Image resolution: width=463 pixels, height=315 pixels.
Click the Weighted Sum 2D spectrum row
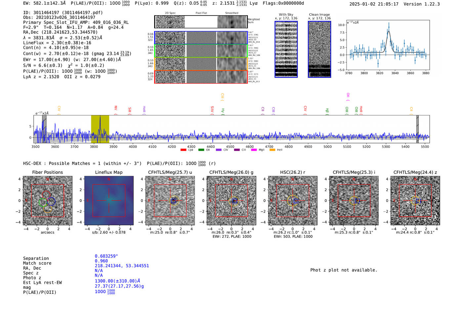pos(201,22)
